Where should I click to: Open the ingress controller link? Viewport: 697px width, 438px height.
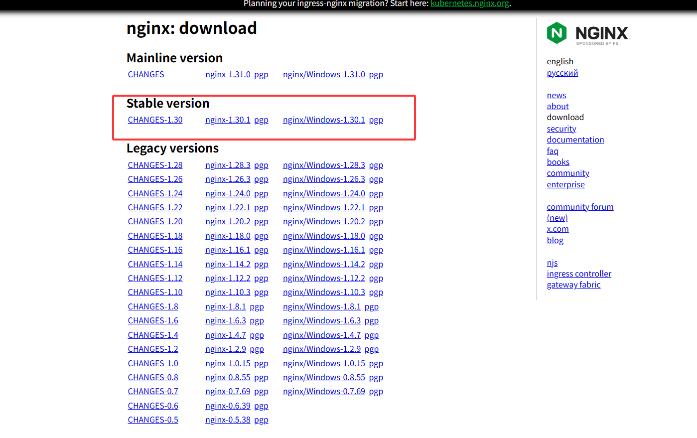click(579, 274)
